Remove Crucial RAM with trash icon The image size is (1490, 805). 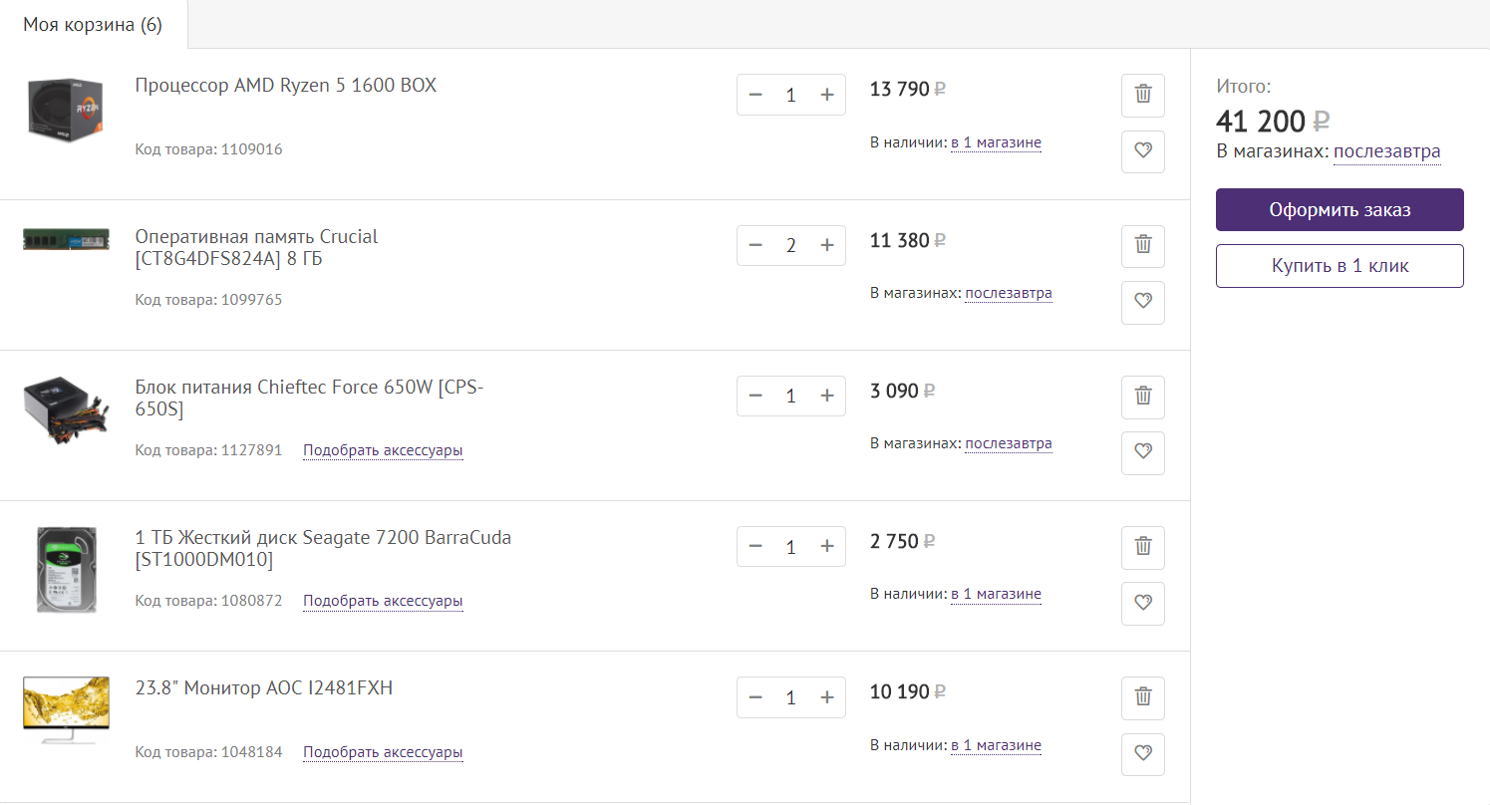1143,245
